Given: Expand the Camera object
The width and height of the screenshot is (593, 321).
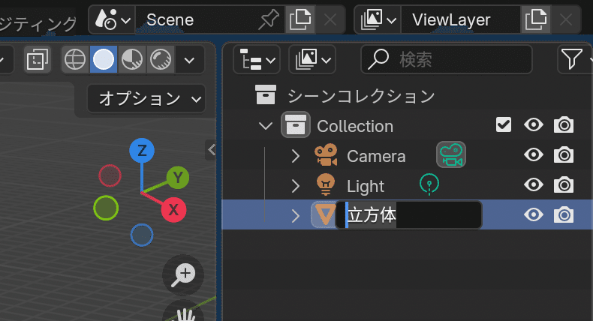Looking at the screenshot, I should [295, 156].
